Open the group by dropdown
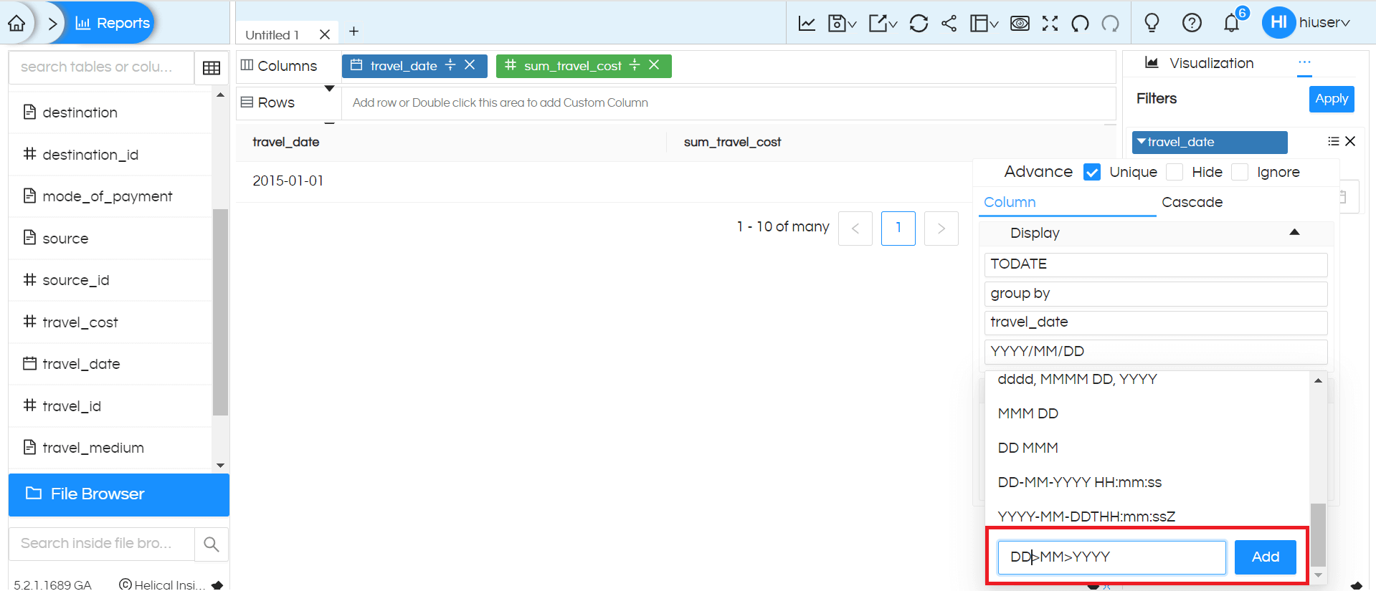This screenshot has height=591, width=1376. pos(1156,294)
